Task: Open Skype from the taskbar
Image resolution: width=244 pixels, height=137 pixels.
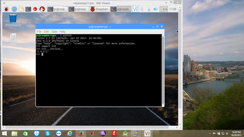Action: (47, 133)
